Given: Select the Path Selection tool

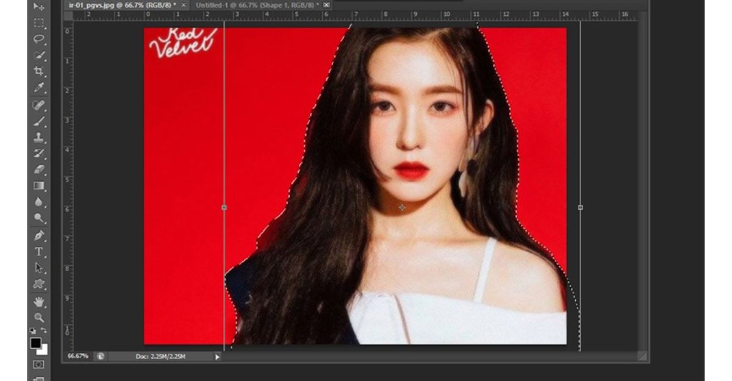Looking at the screenshot, I should pyautogui.click(x=39, y=268).
